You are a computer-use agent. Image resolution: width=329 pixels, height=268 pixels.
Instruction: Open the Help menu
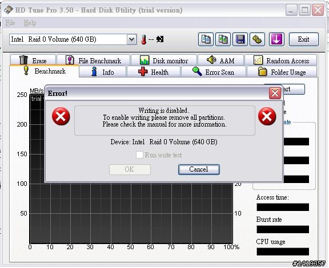[30, 23]
